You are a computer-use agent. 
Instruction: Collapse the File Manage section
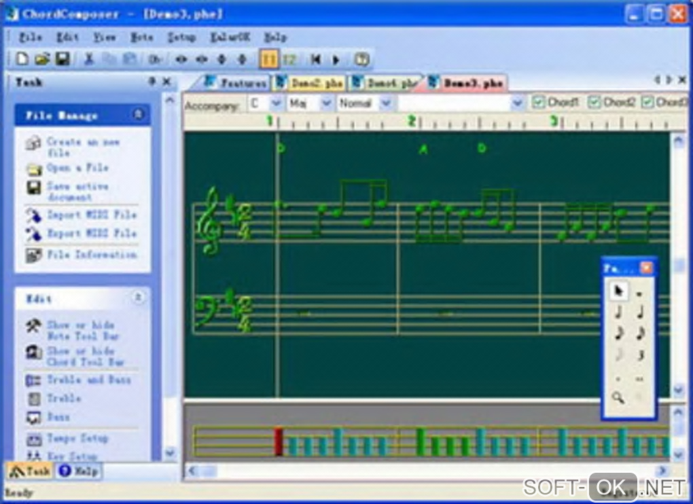[x=138, y=115]
